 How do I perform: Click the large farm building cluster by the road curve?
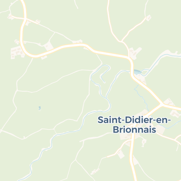17,52
